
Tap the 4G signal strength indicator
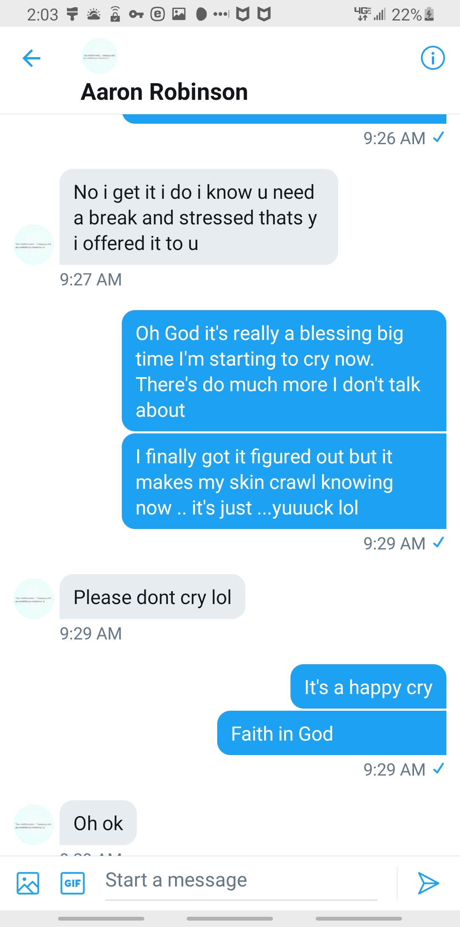(370, 15)
